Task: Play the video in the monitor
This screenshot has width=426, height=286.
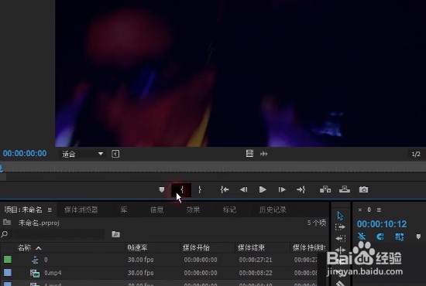Action: click(263, 189)
